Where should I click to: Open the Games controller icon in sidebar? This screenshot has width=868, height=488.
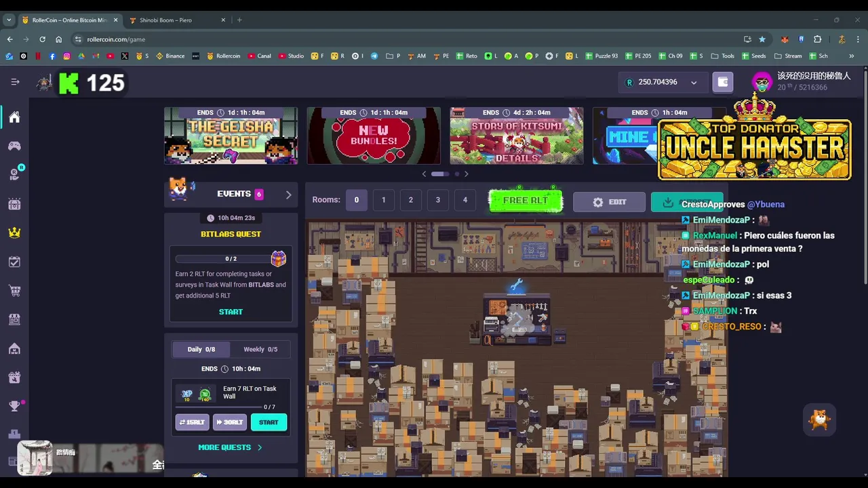pyautogui.click(x=14, y=146)
